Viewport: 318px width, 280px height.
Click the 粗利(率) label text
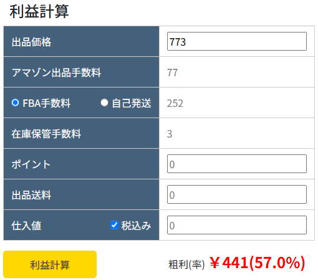coord(186,264)
